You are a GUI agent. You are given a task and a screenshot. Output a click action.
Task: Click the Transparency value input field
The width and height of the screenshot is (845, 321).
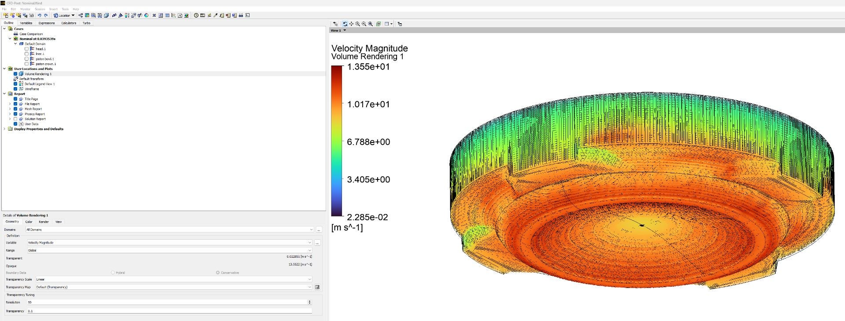(x=169, y=311)
